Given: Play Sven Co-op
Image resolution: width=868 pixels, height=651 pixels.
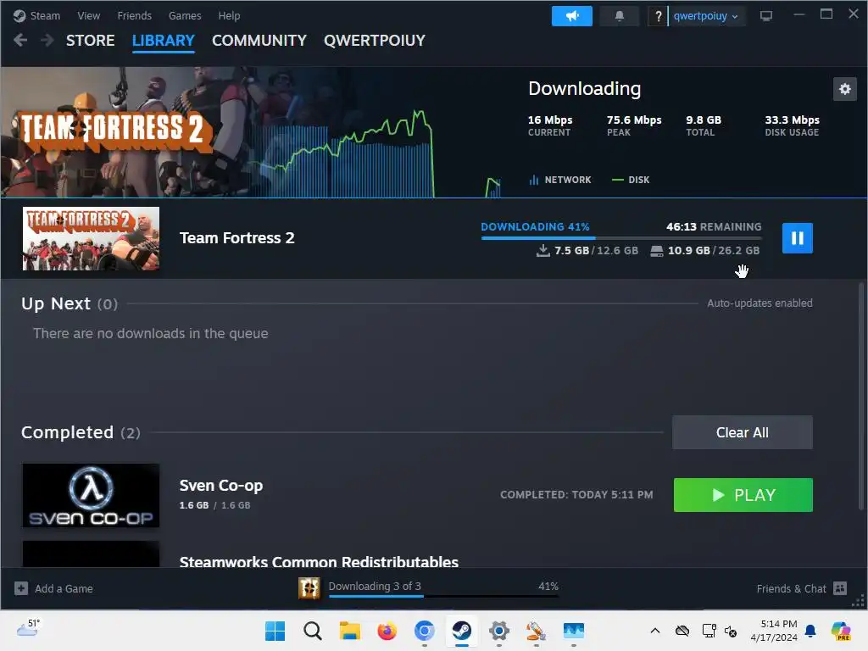Looking at the screenshot, I should pos(743,495).
